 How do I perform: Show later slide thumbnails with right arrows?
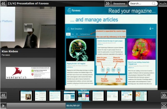coord(164,95)
